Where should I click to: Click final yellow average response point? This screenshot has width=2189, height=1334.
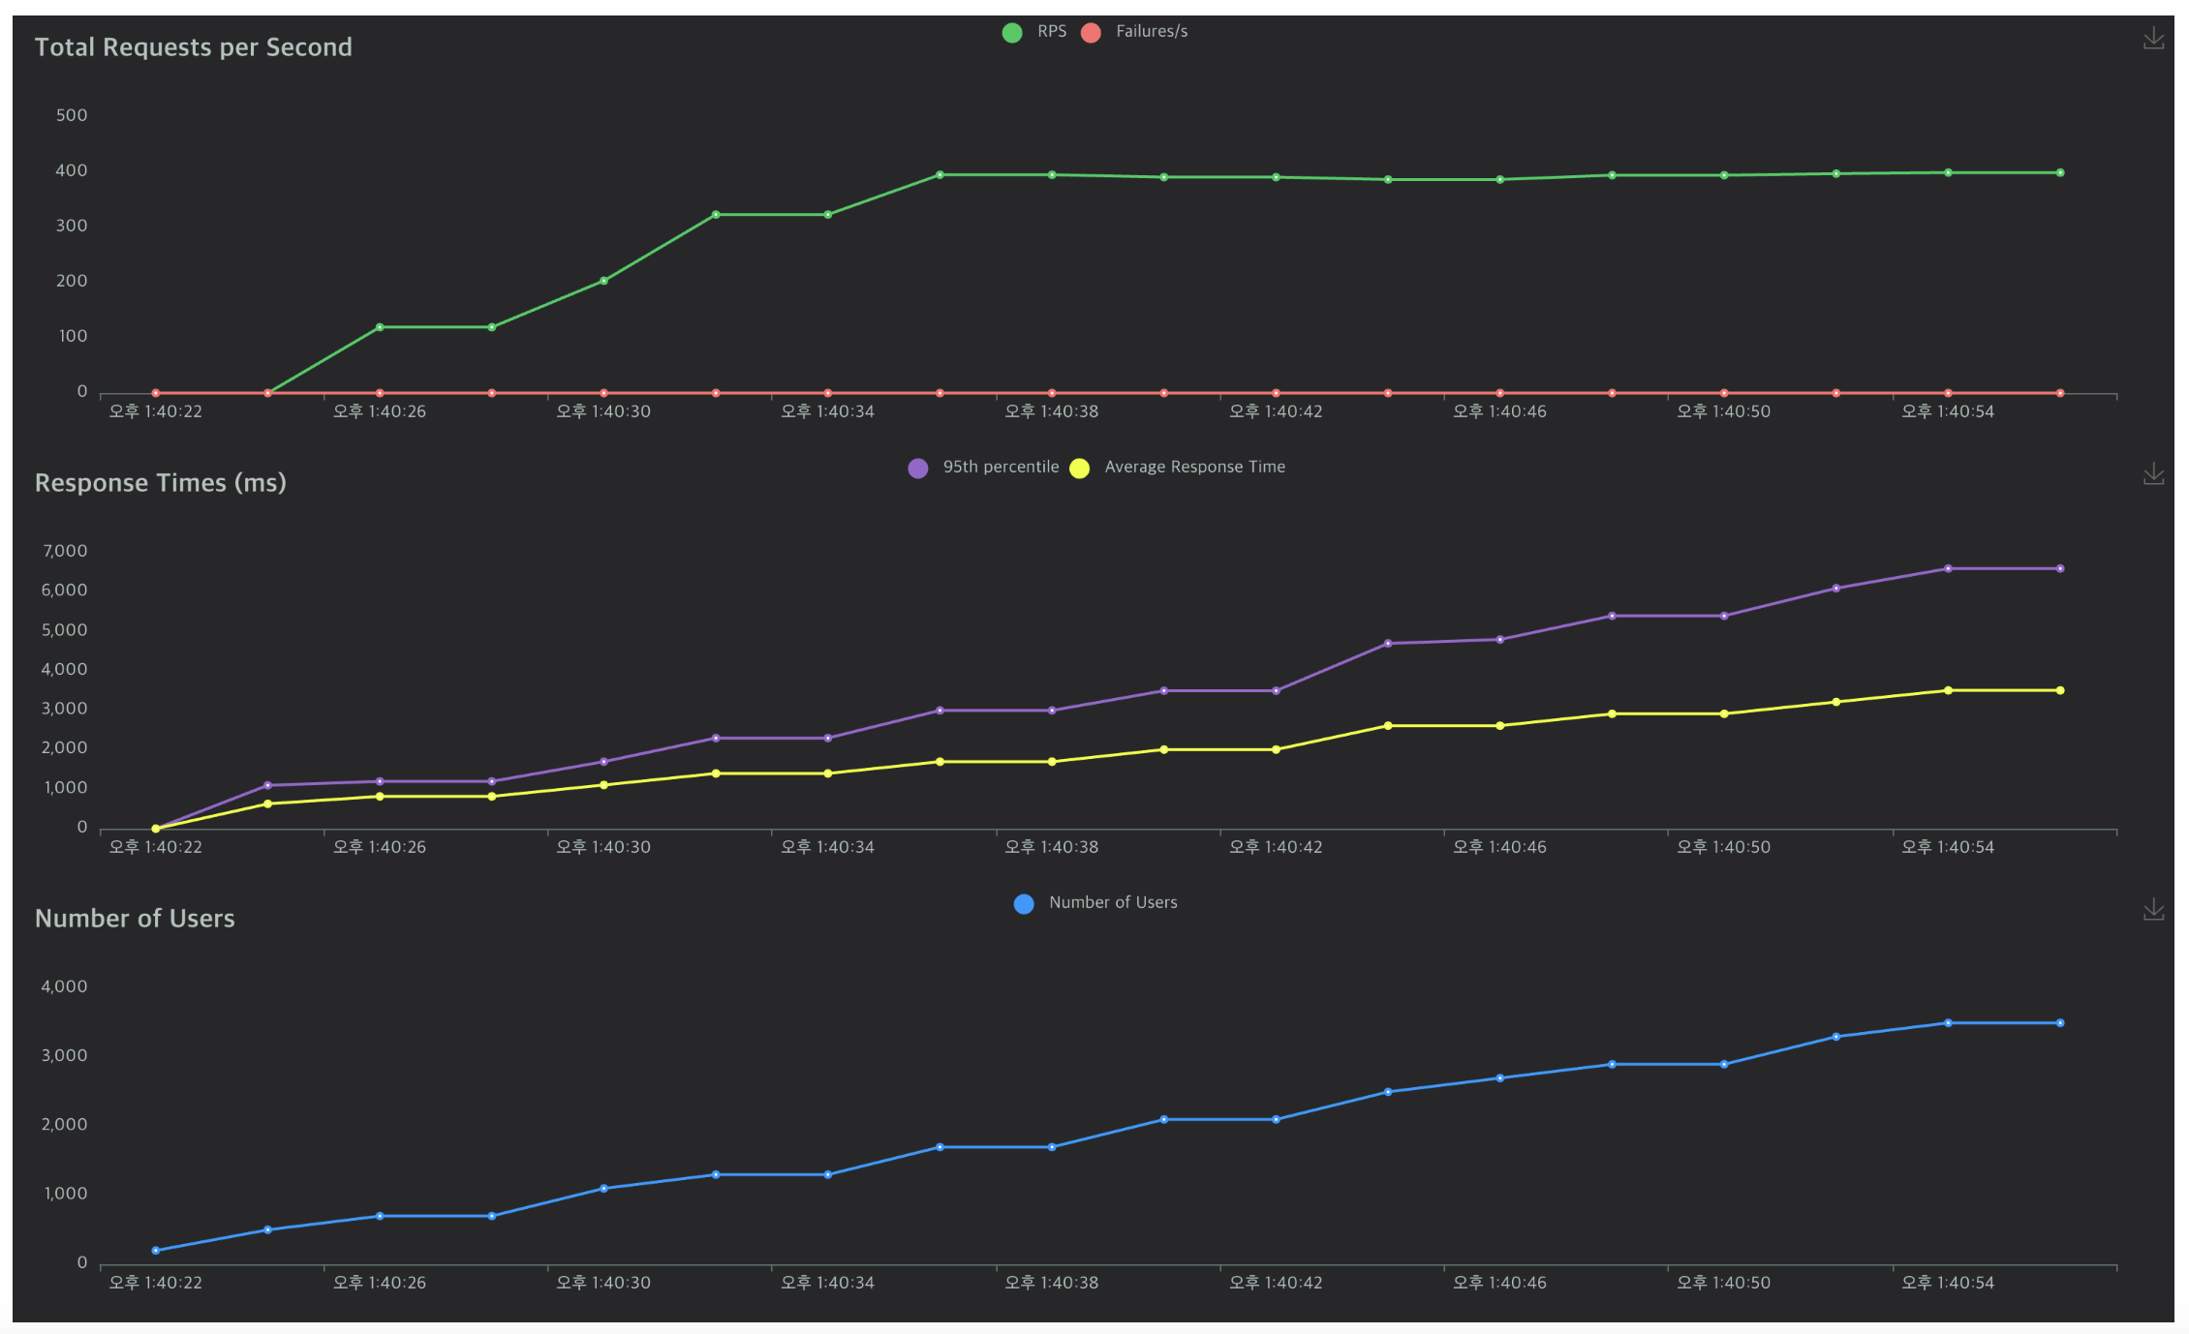(x=2059, y=691)
